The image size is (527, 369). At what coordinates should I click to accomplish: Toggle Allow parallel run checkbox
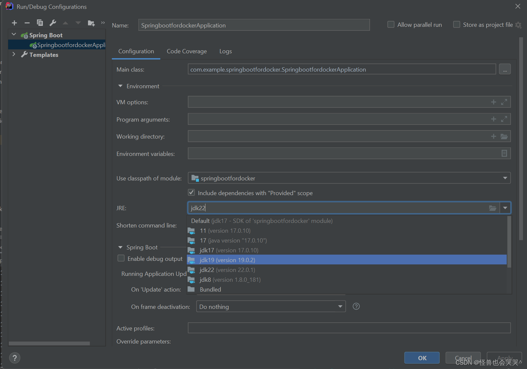tap(391, 25)
